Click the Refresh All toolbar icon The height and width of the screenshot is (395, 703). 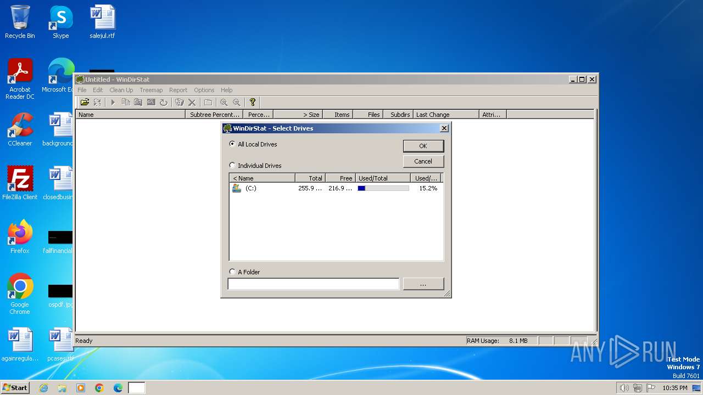(97, 102)
